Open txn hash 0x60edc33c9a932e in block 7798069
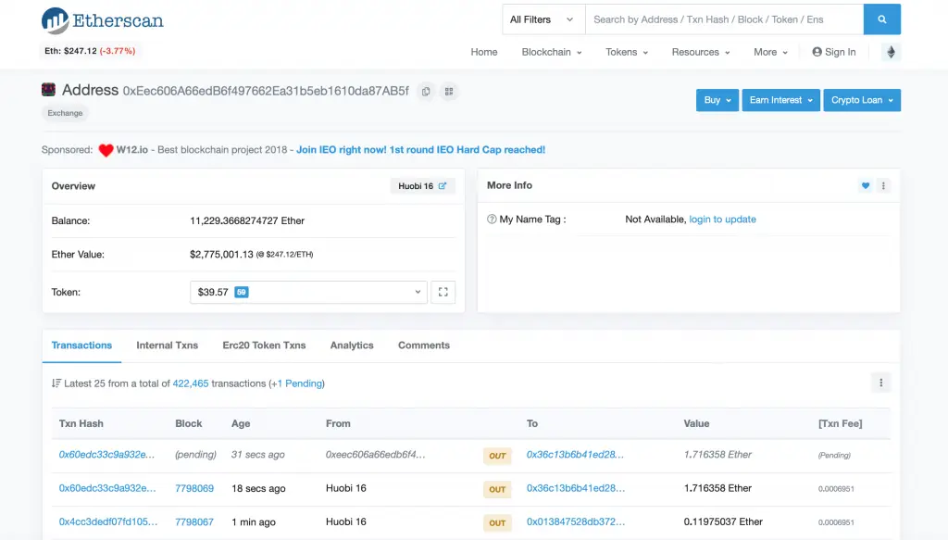 pyautogui.click(x=107, y=489)
